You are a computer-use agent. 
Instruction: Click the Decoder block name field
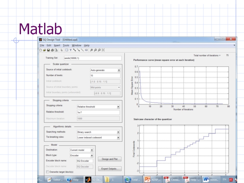85,167
